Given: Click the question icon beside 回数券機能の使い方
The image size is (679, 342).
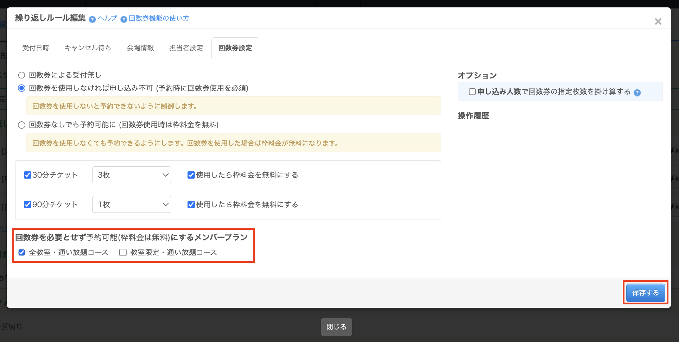Looking at the screenshot, I should point(123,19).
